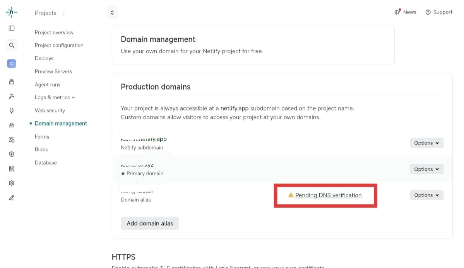Click Pending DNS verification link
464x268 pixels.
tap(329, 195)
